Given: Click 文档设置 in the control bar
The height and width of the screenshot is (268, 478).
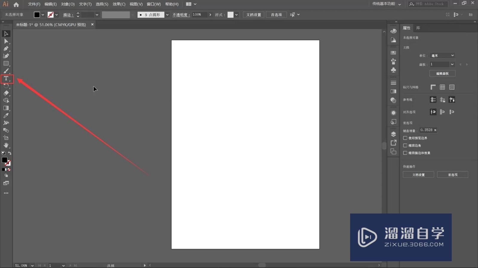Looking at the screenshot, I should click(x=254, y=15).
